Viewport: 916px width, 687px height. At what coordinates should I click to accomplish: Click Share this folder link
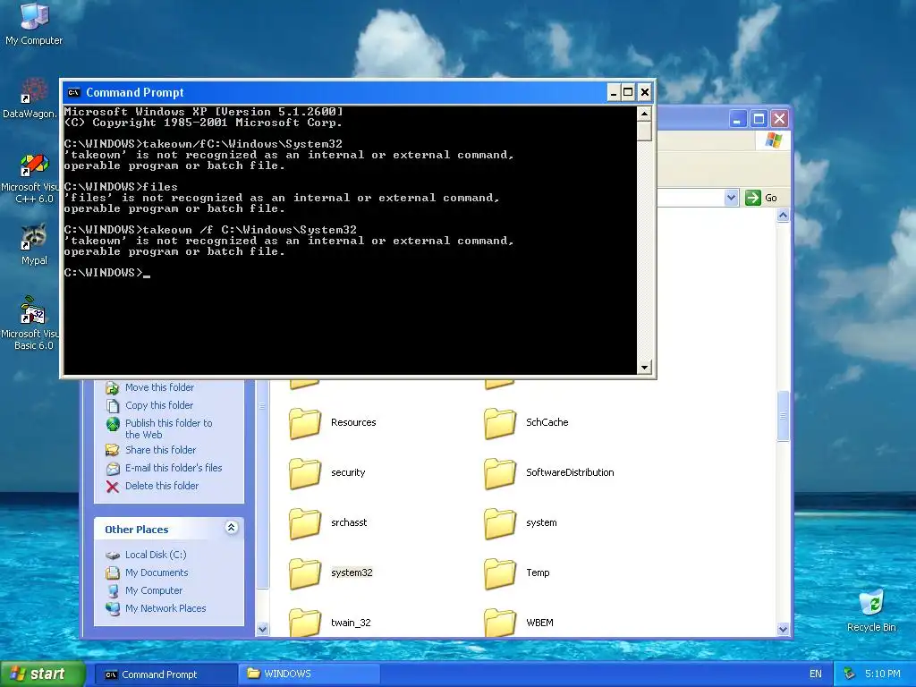[x=161, y=450]
